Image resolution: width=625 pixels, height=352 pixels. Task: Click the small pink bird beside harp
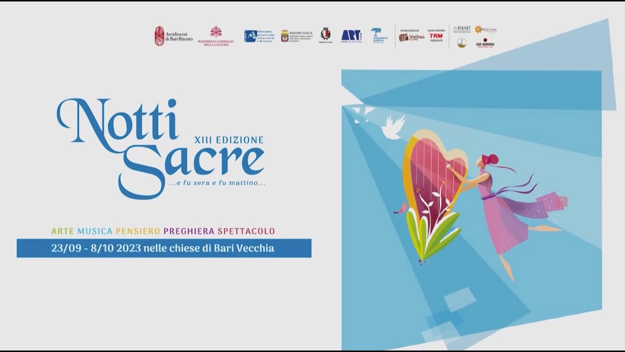pyautogui.click(x=400, y=208)
